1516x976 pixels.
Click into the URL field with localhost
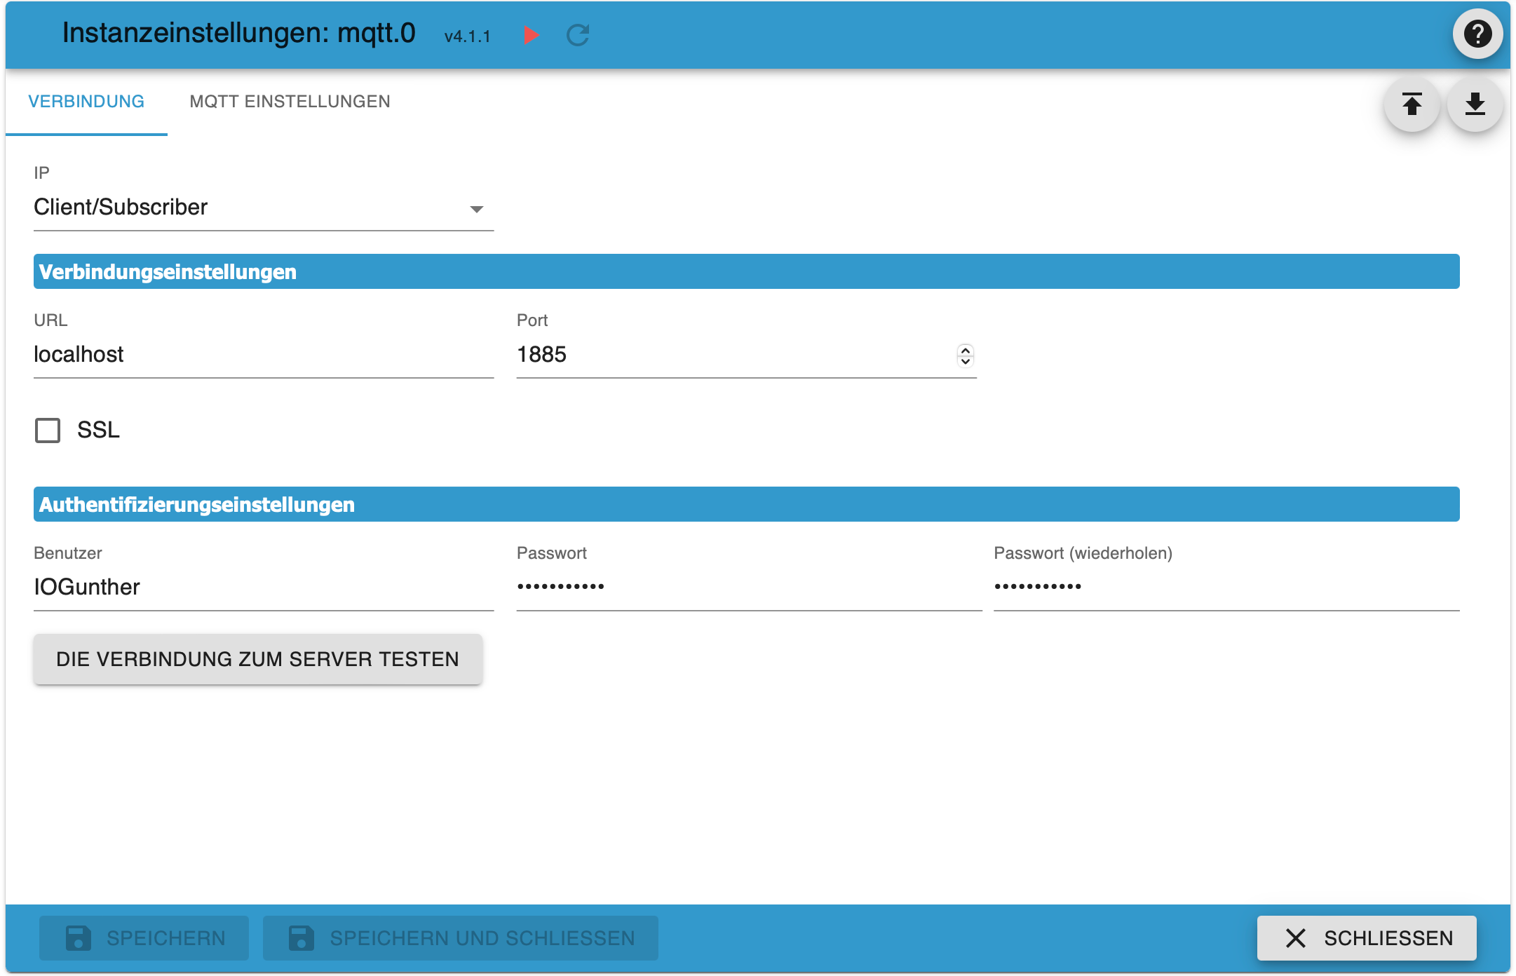[263, 355]
